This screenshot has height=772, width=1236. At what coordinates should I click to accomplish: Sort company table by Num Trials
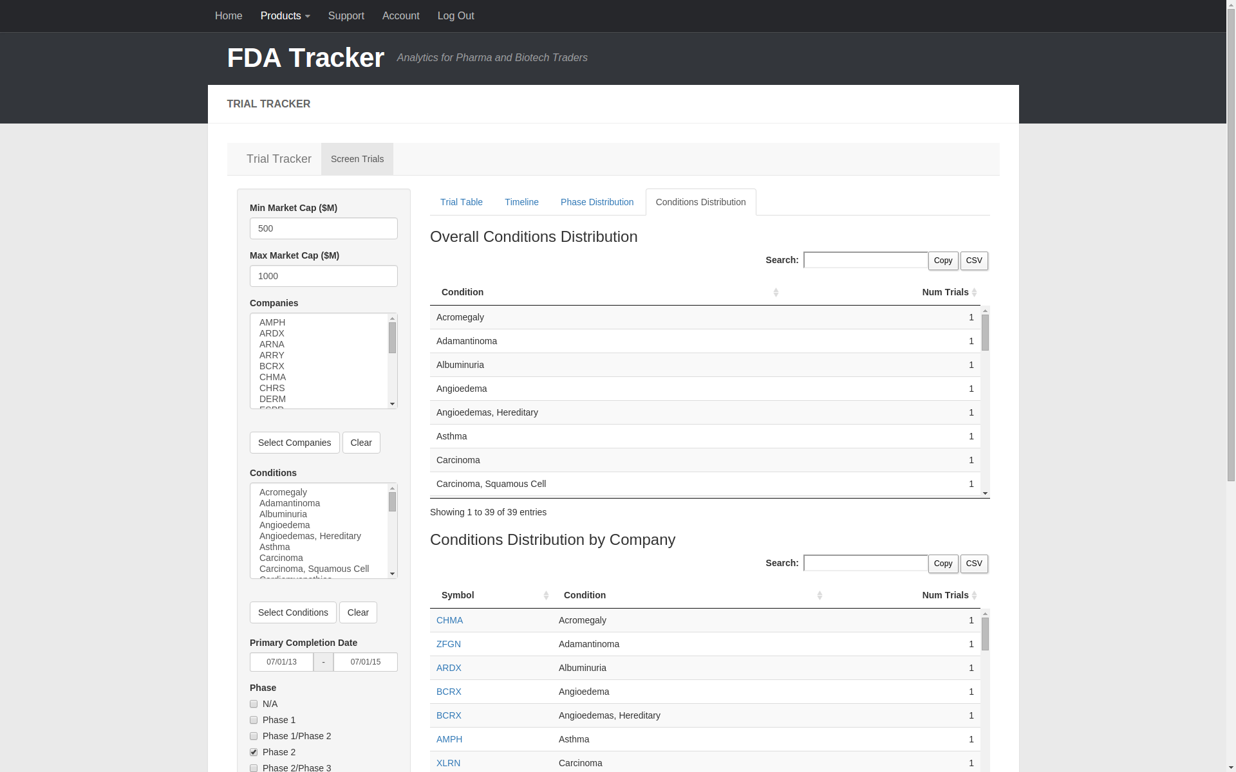pos(944,595)
